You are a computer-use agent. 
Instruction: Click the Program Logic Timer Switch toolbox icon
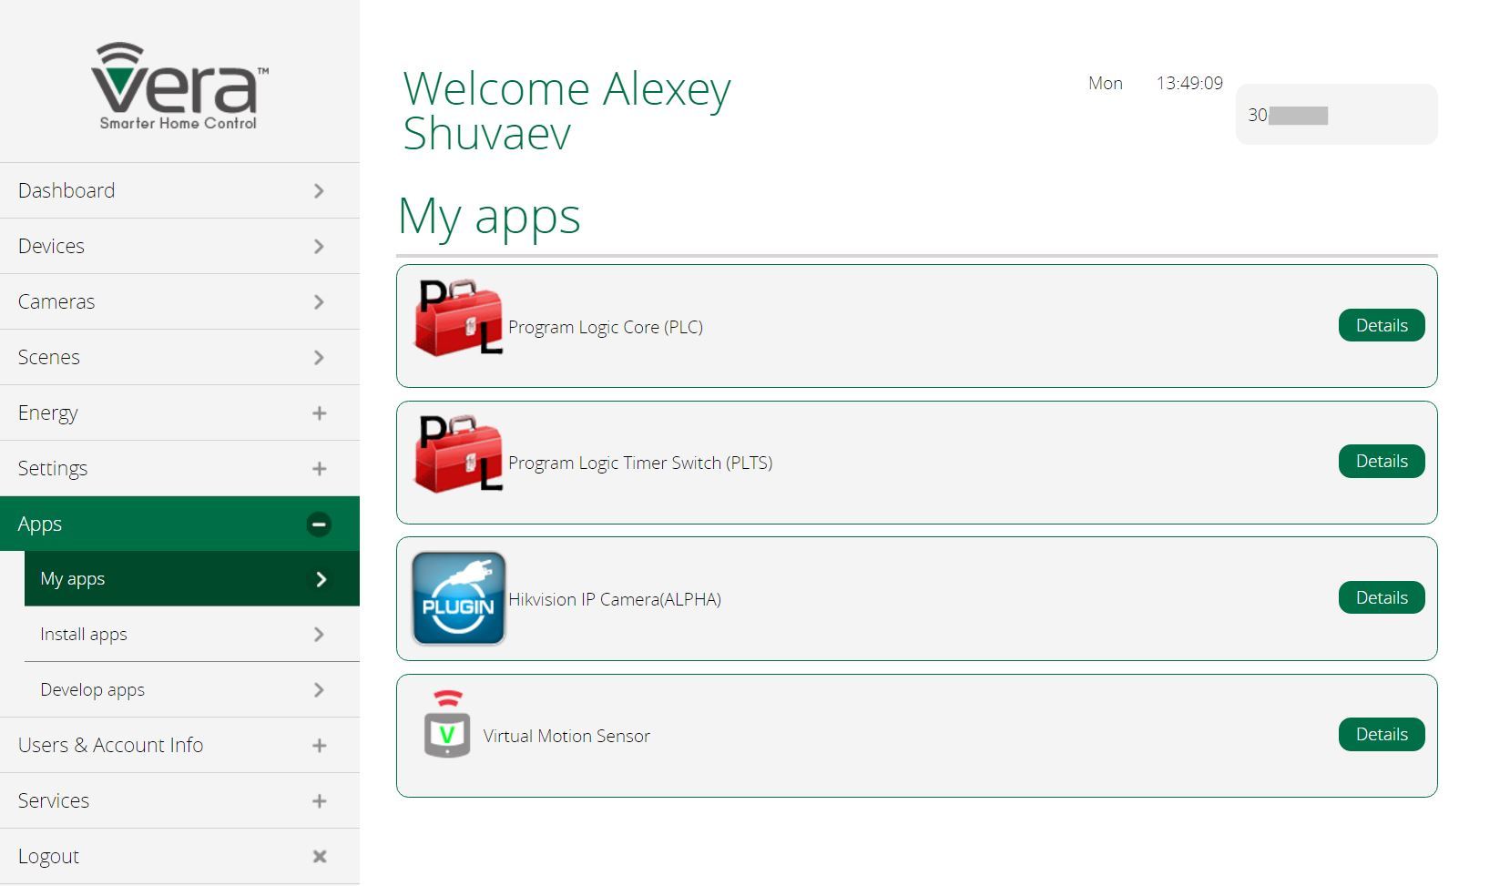point(459,453)
